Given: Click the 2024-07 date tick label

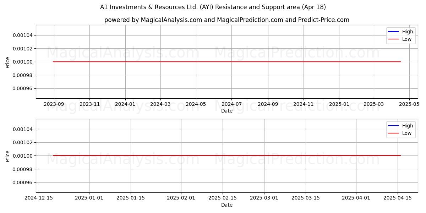Looking at the screenshot, I should (231, 104).
